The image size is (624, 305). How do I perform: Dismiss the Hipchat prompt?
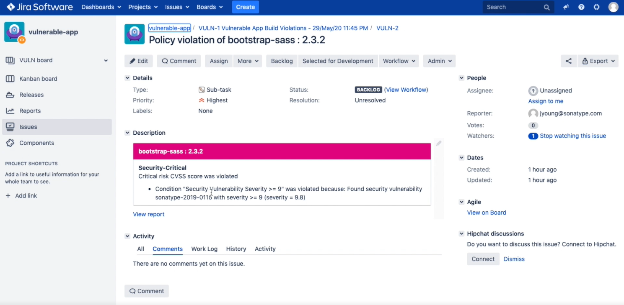[x=514, y=259]
